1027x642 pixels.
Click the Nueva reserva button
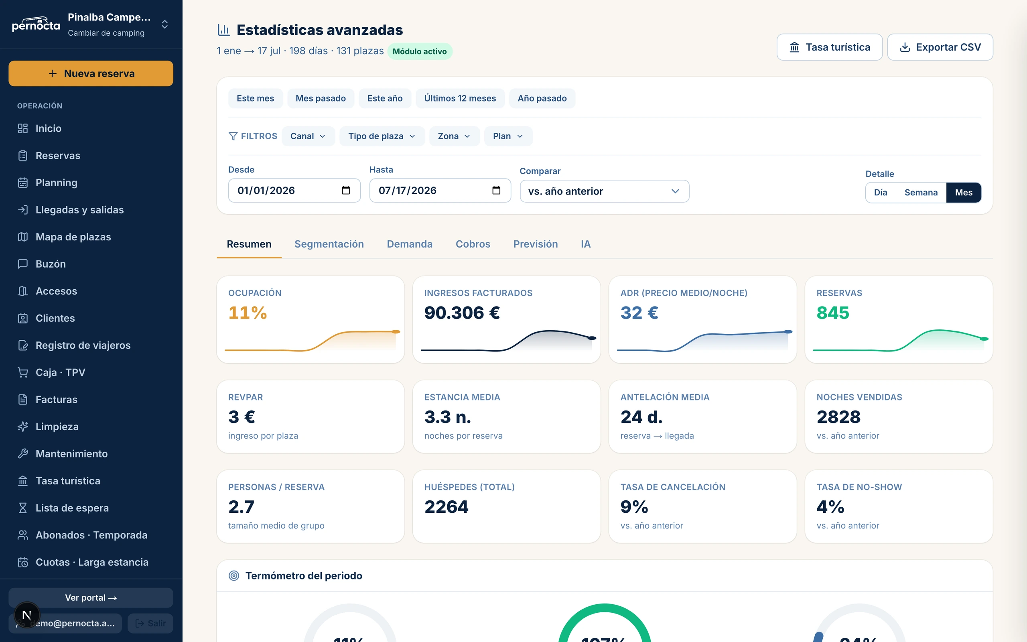pyautogui.click(x=91, y=74)
